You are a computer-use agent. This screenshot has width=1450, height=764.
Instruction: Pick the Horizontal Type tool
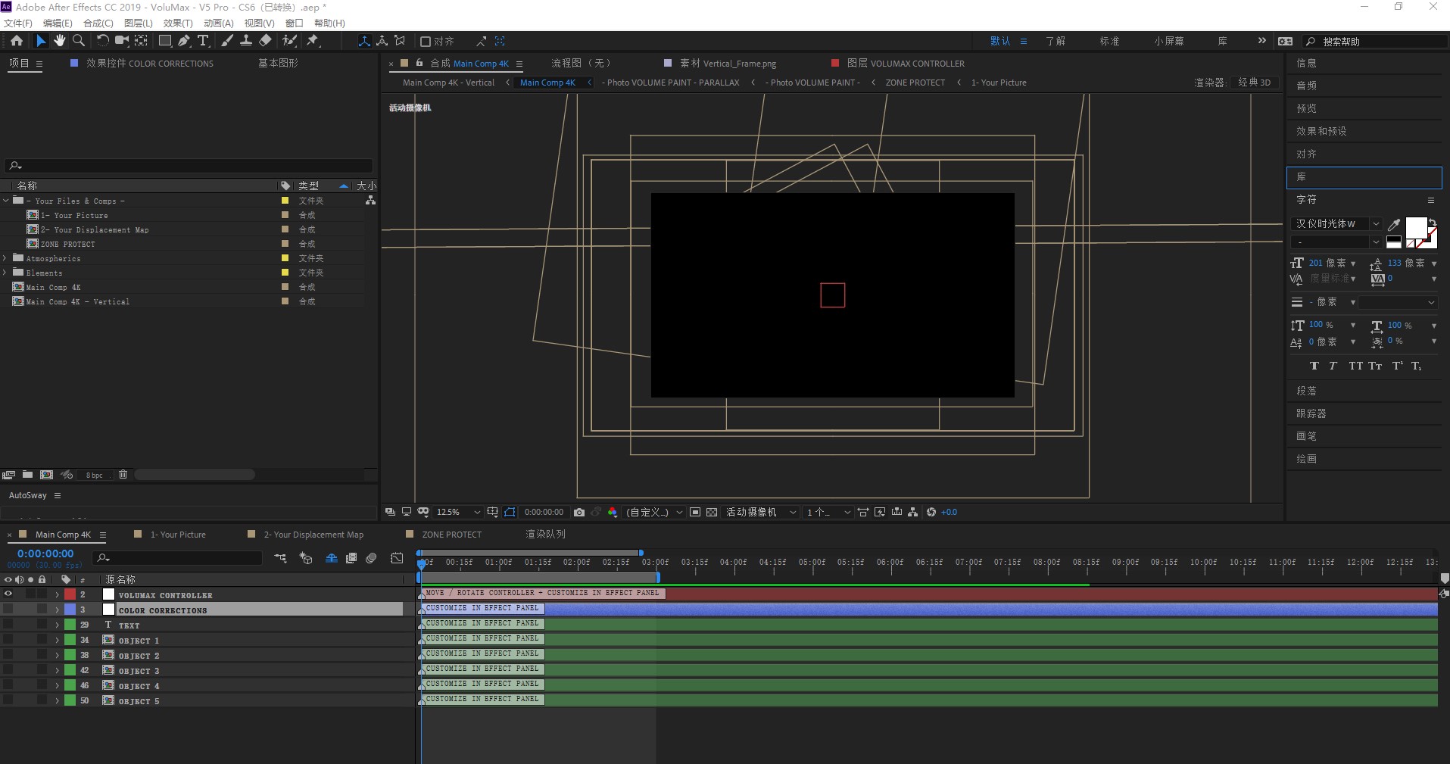[x=203, y=41]
